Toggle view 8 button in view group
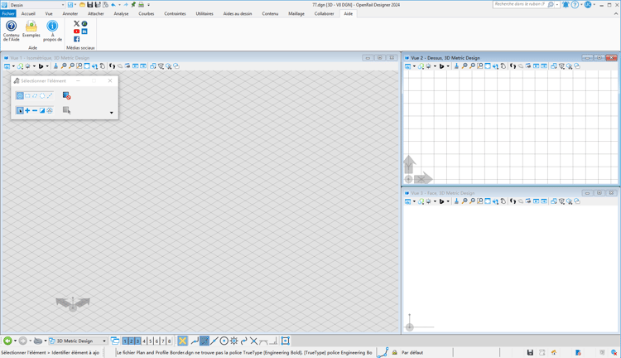Viewport: 621px width, 358px height. coord(170,341)
